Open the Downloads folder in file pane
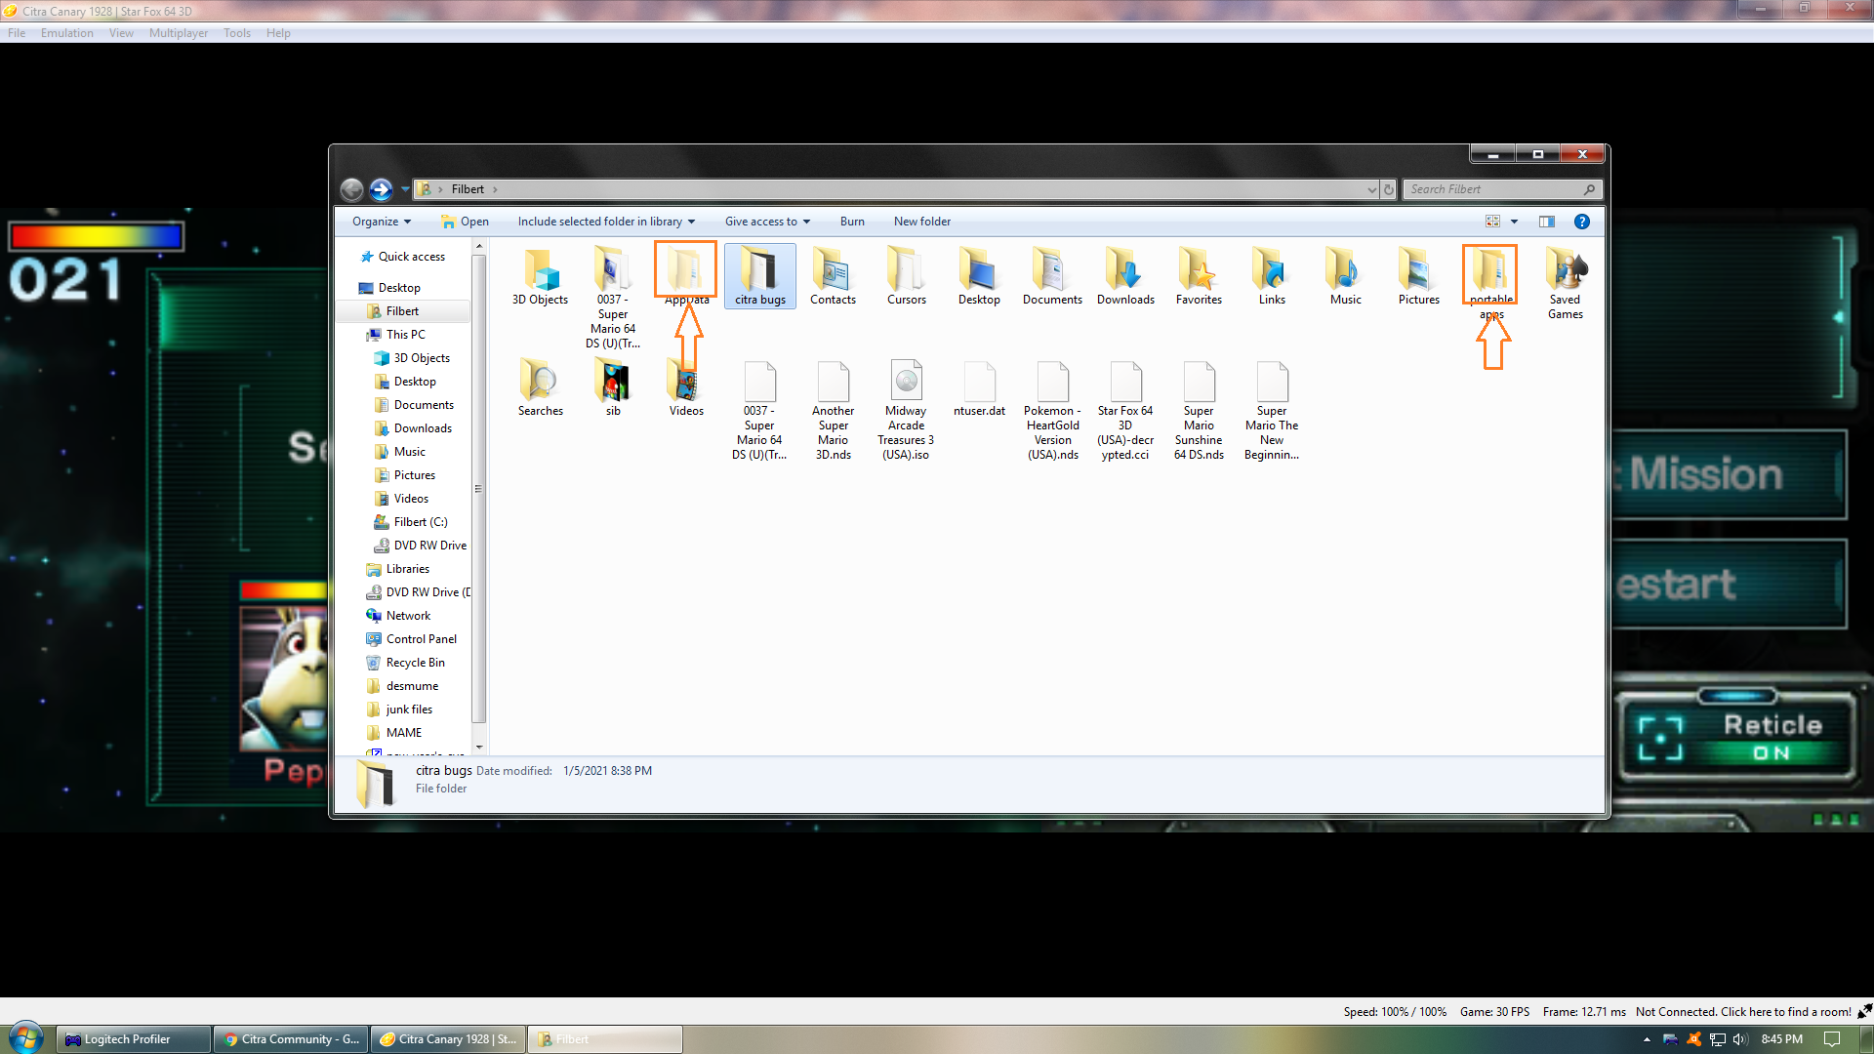Image resolution: width=1874 pixels, height=1054 pixels. [x=1125, y=276]
